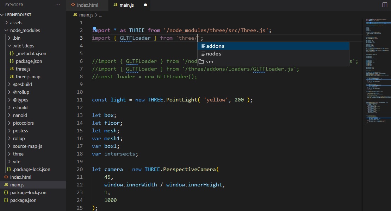
Task: Switch to the index.html tab
Action: pyautogui.click(x=87, y=5)
